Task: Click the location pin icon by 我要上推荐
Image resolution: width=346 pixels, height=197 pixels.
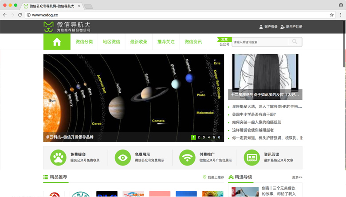Action: click(204, 177)
